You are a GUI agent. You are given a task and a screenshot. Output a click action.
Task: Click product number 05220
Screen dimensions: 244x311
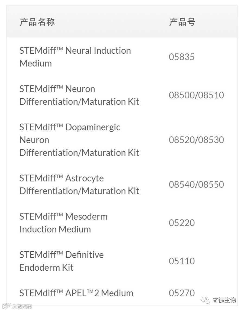tap(182, 223)
